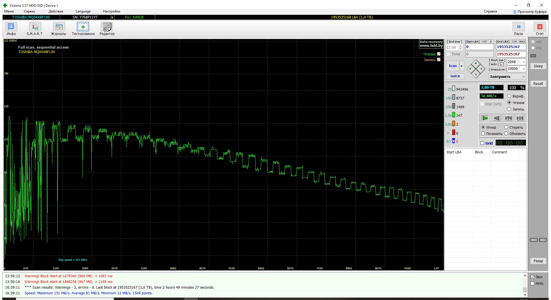551x300 pixels.
Task: Click the blue Err block indicator
Action: pyautogui.click(x=453, y=141)
